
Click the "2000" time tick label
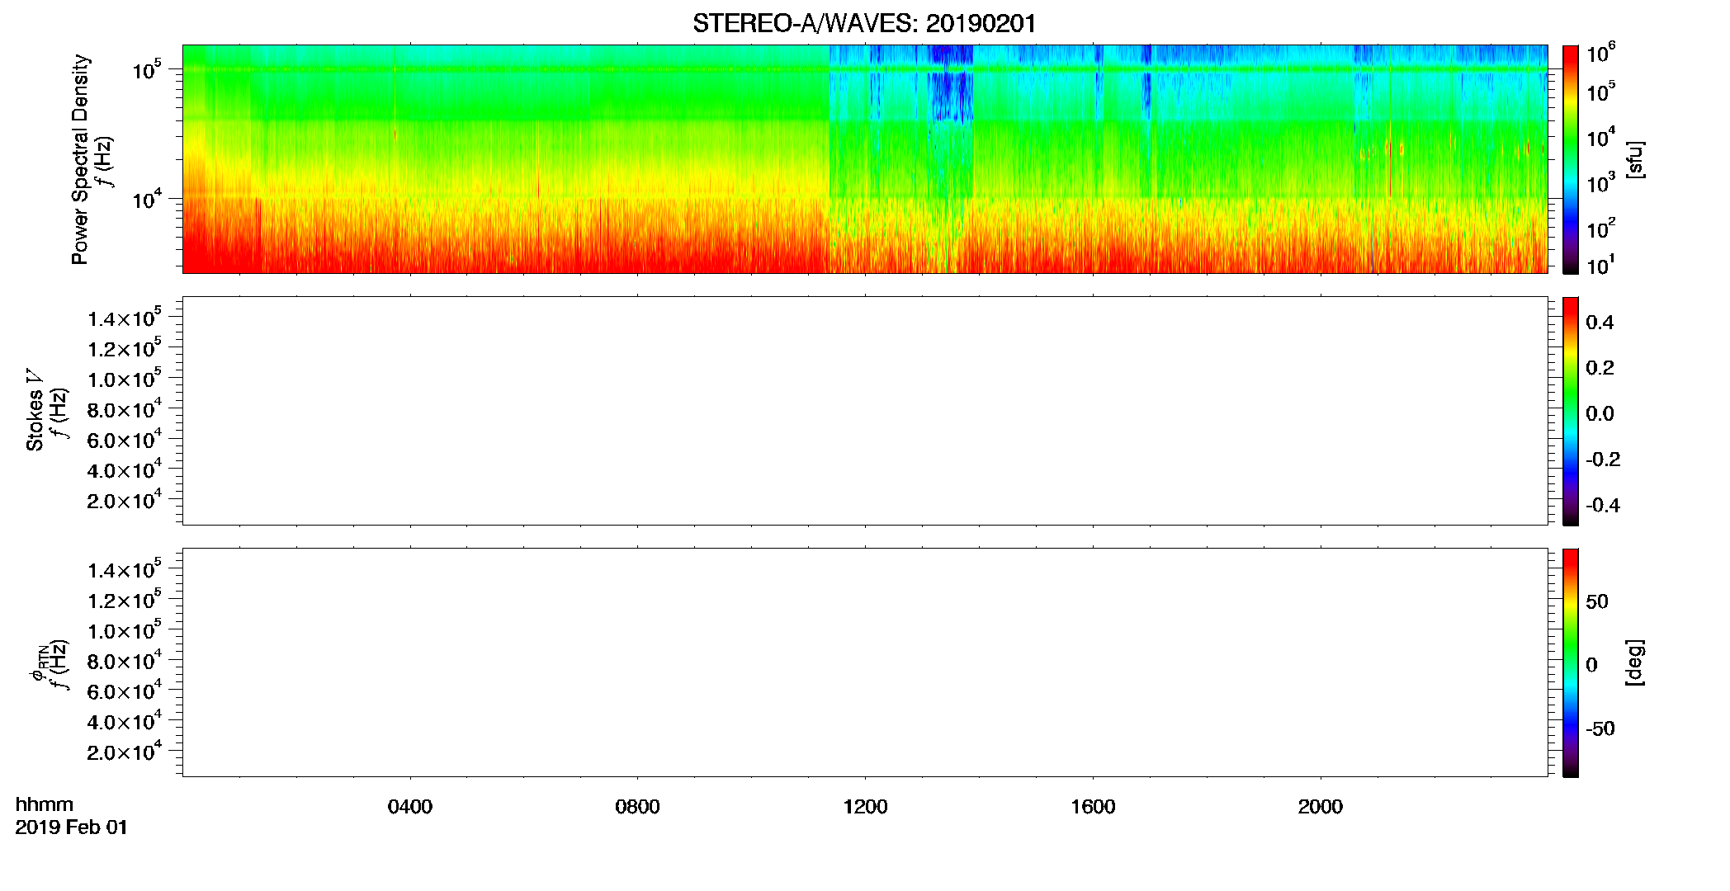1321,807
